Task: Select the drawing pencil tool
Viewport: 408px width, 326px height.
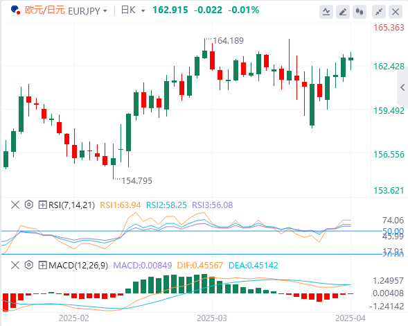Action: (x=343, y=12)
